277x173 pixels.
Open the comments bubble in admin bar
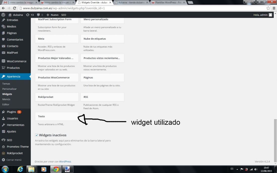click(x=38, y=15)
